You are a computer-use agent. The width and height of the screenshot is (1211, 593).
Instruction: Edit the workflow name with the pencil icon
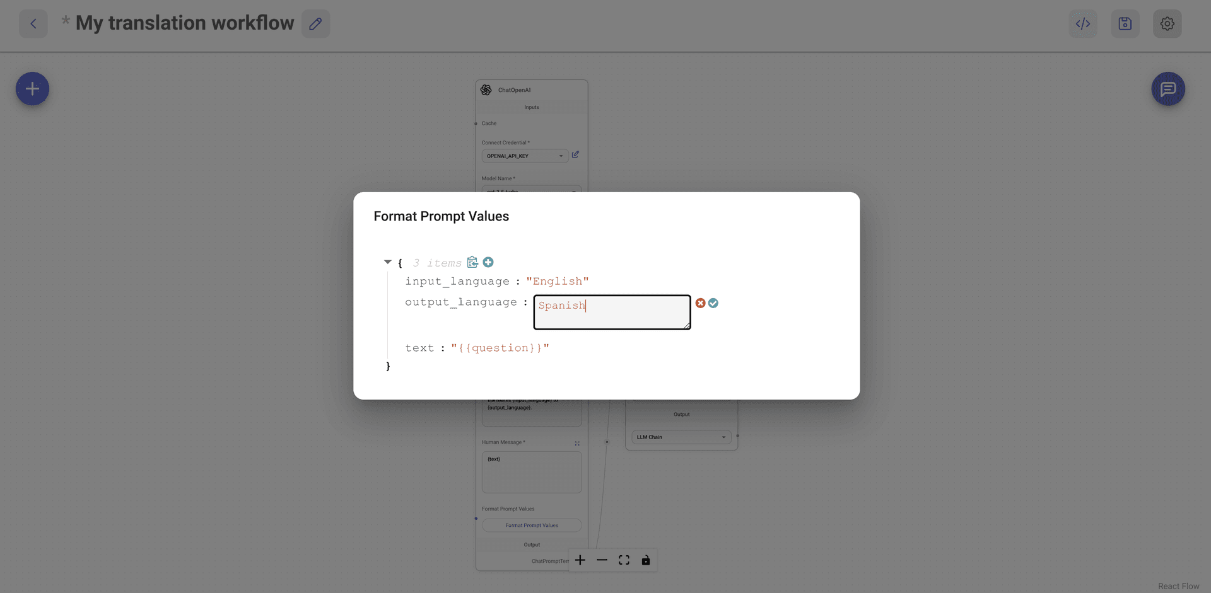tap(315, 24)
